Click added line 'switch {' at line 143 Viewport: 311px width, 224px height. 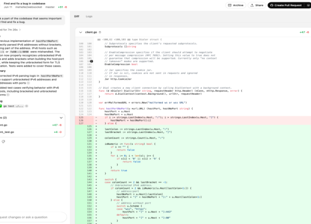[x=193, y=180]
